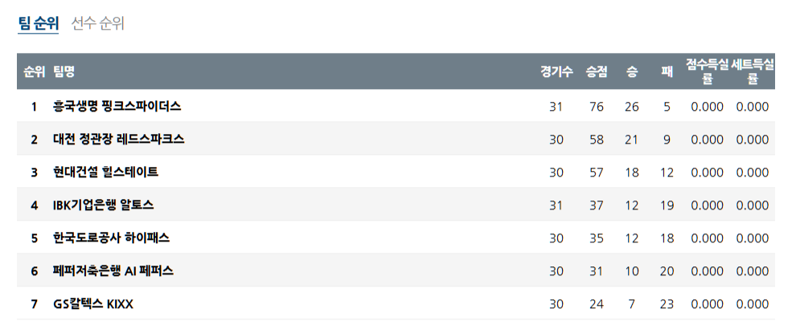This screenshot has height=325, width=796.
Task: Click the 패 column header
Action: (x=667, y=71)
